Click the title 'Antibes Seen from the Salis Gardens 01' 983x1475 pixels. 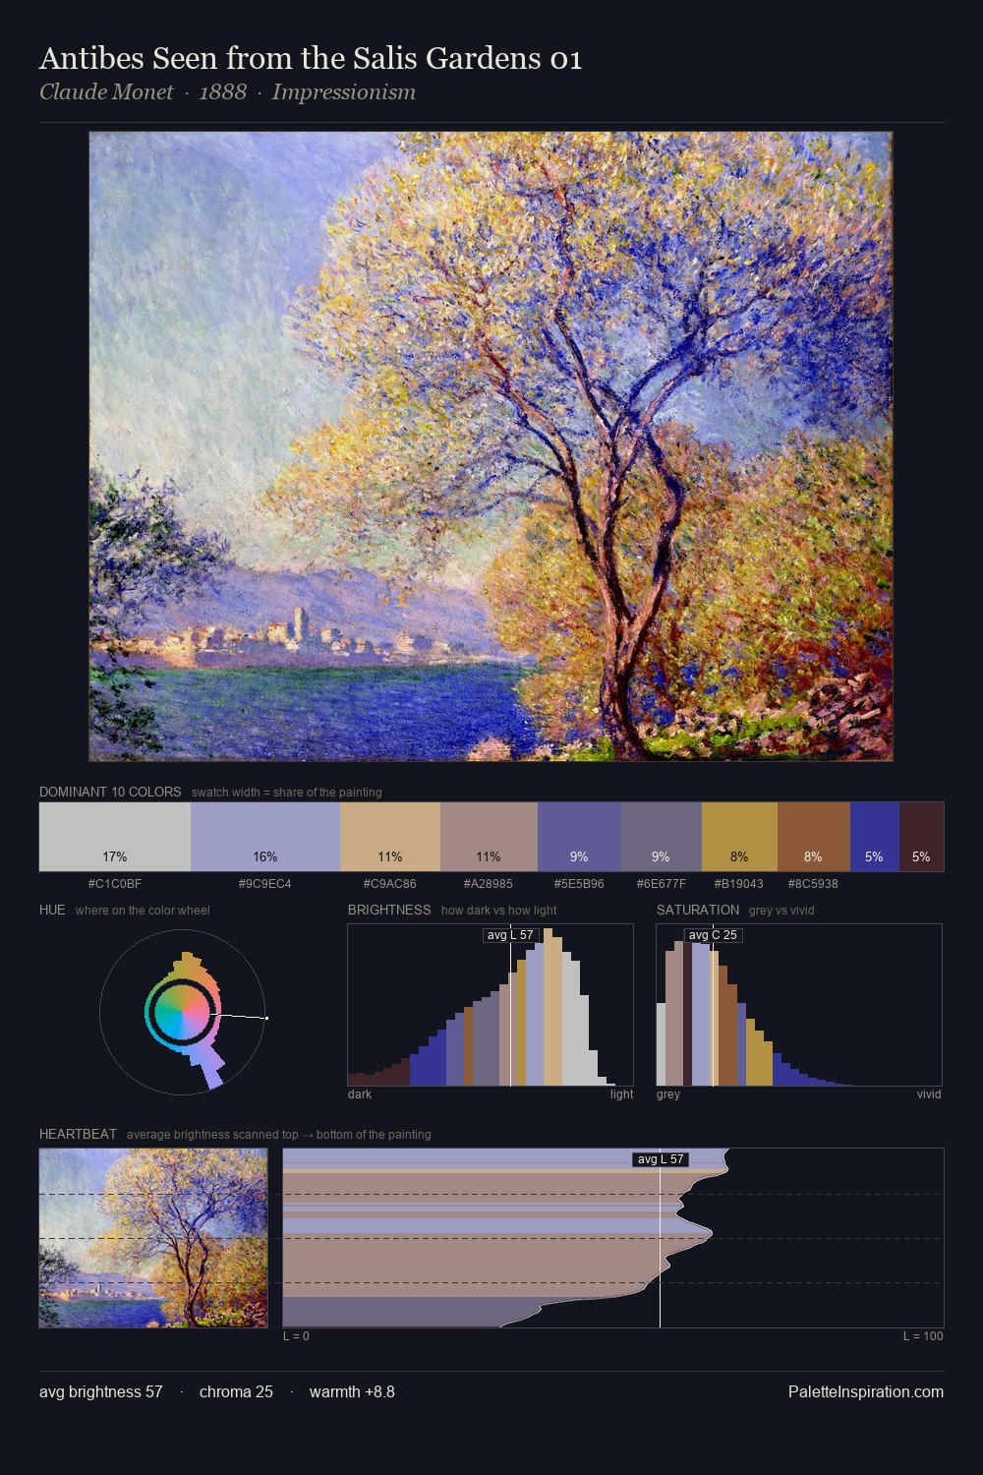[311, 59]
